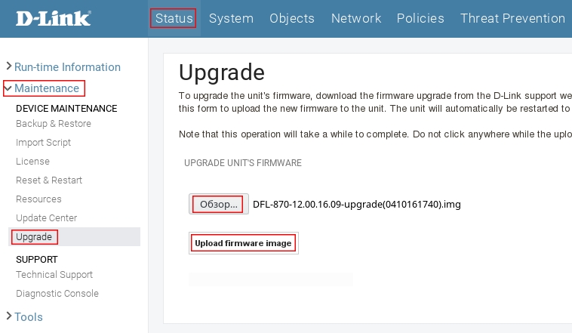Collapse the Maintenance section
Viewport: 572px width, 333px height.
point(46,88)
